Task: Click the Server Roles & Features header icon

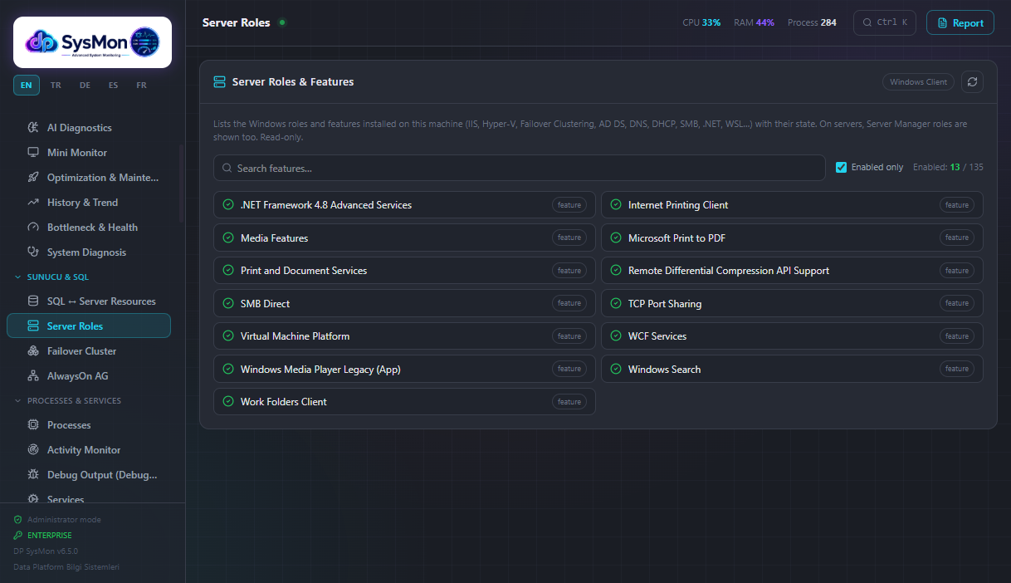Action: pos(220,82)
